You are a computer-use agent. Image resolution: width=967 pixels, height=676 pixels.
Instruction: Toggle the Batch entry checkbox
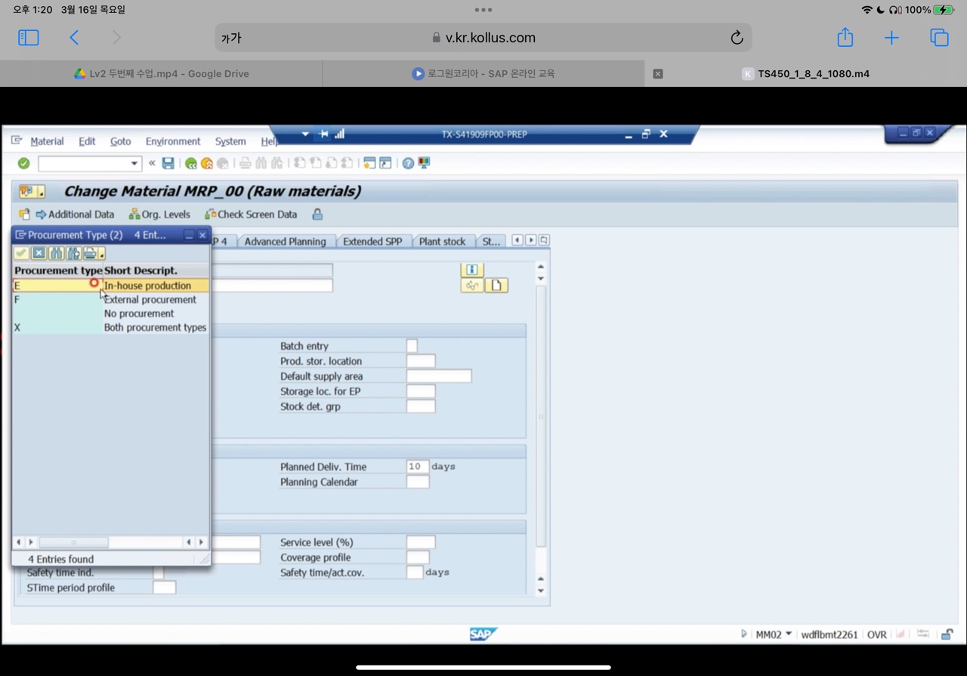[x=412, y=346]
